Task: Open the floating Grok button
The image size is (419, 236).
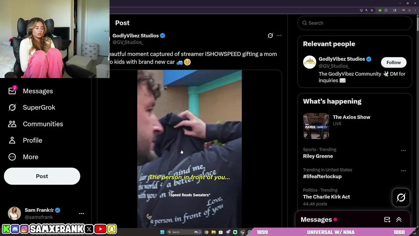Action: 401,198
